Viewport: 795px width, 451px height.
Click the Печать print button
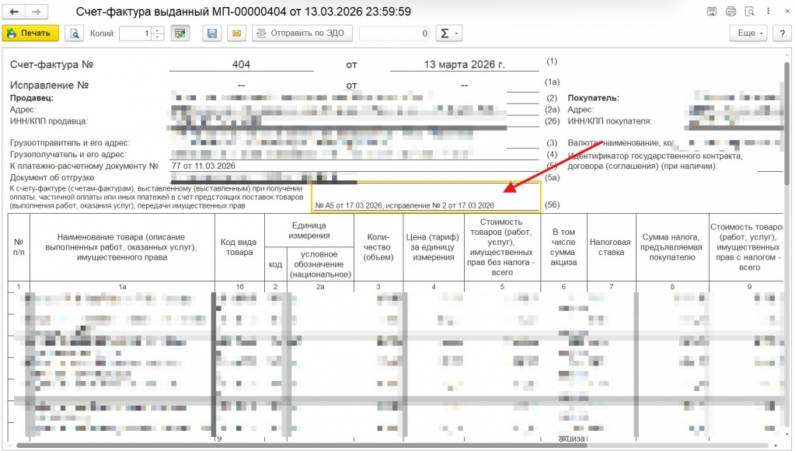30,33
